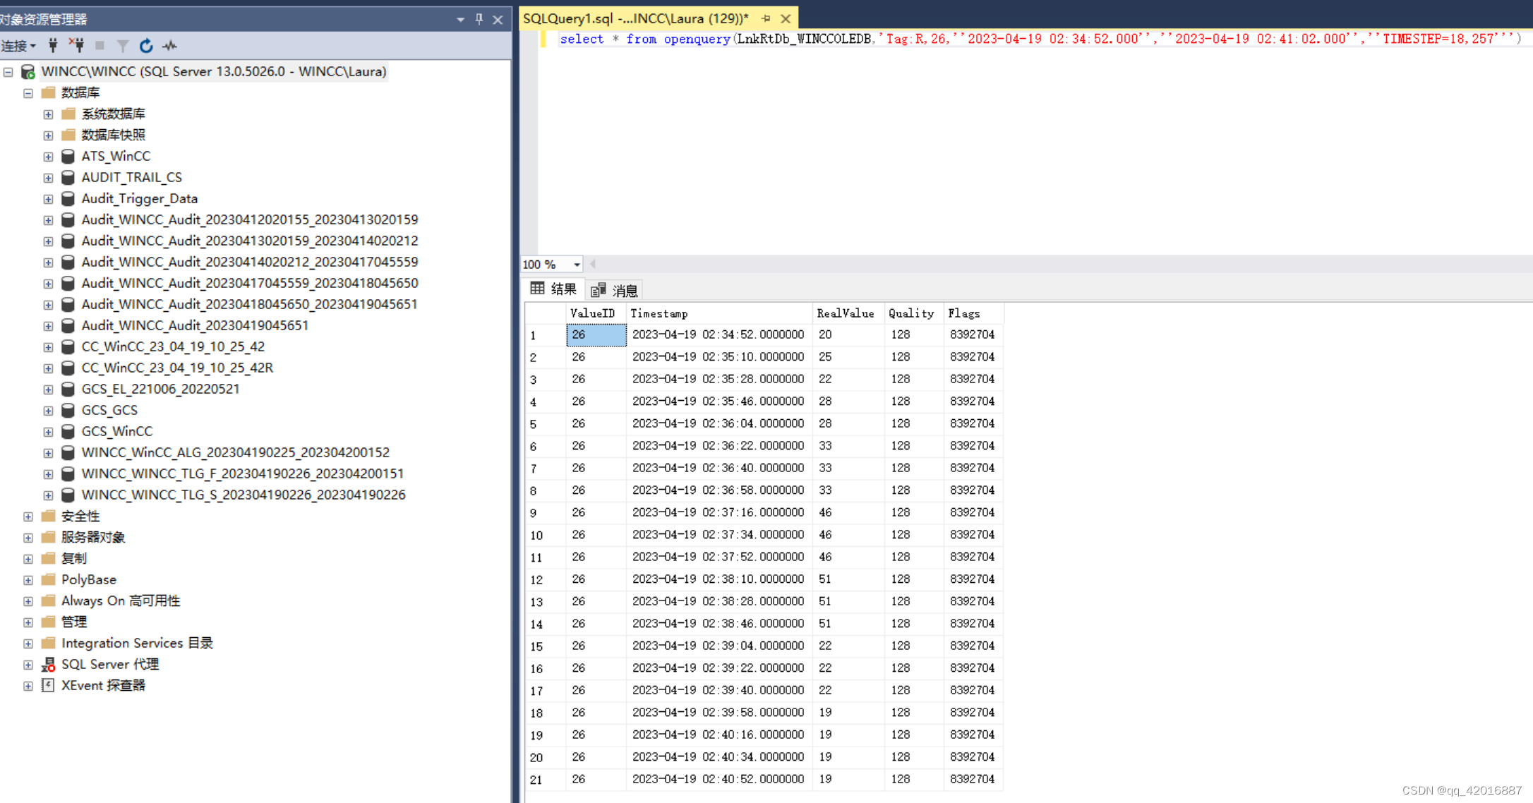This screenshot has height=803, width=1533.
Task: Click the connect plug icon in Object Explorer
Action: coord(53,46)
